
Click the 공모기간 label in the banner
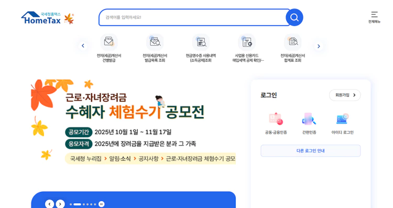[79, 132]
